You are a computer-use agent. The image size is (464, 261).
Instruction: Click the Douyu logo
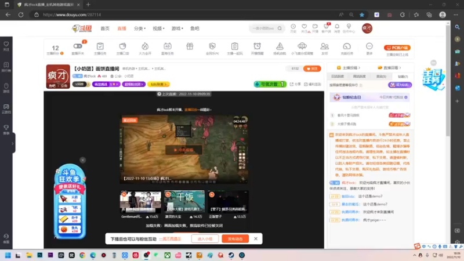pos(82,28)
